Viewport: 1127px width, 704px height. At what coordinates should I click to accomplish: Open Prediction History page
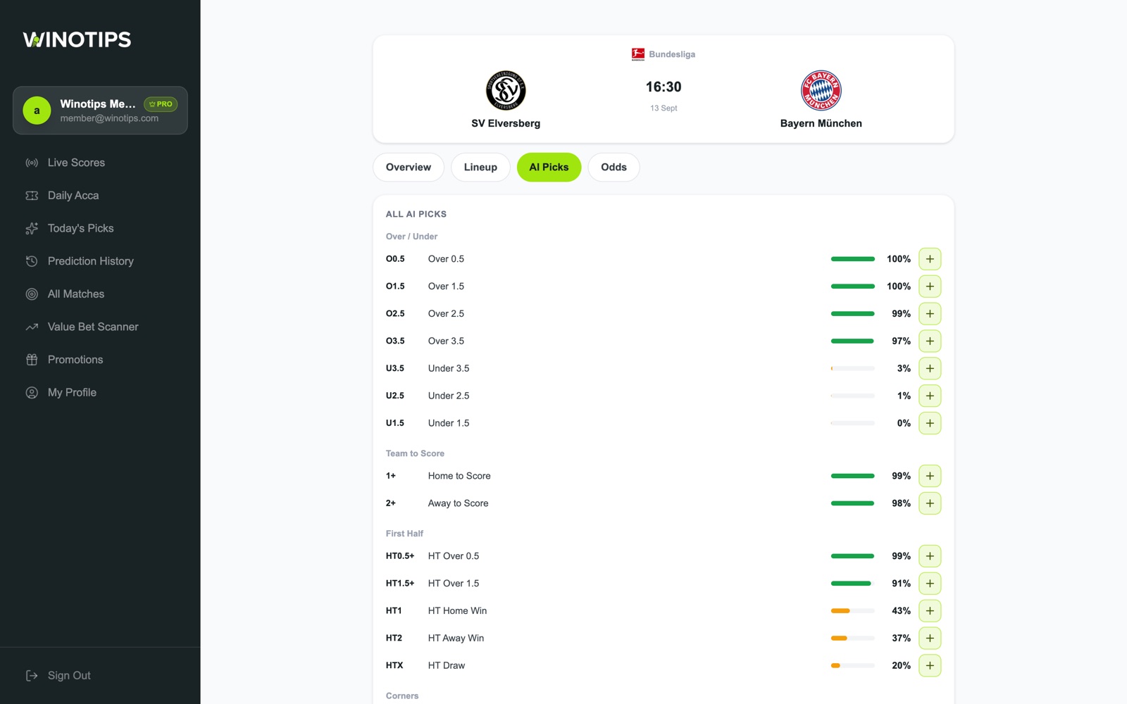[x=100, y=261]
